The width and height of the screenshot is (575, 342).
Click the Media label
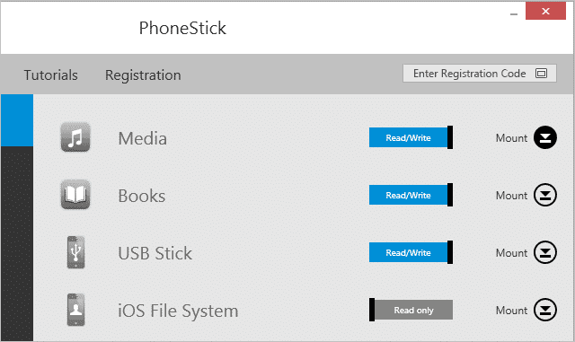[142, 138]
